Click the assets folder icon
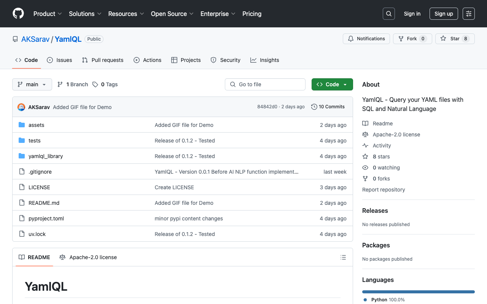487x304 pixels. tap(22, 125)
